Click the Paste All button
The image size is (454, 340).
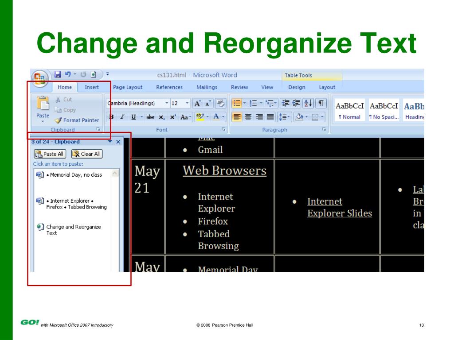(50, 154)
